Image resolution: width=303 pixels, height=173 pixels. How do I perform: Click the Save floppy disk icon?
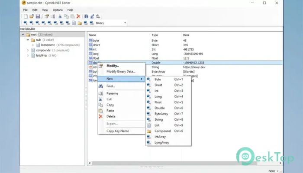38,16
